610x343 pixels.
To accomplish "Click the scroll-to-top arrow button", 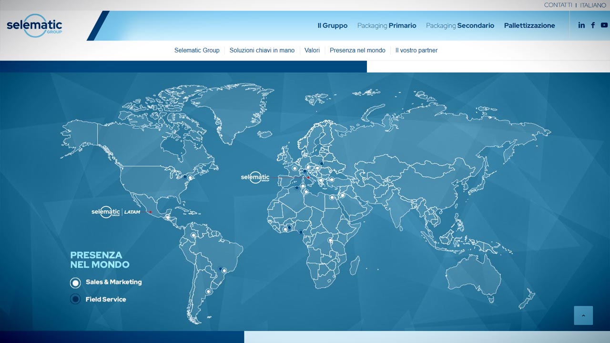I will (x=583, y=315).
